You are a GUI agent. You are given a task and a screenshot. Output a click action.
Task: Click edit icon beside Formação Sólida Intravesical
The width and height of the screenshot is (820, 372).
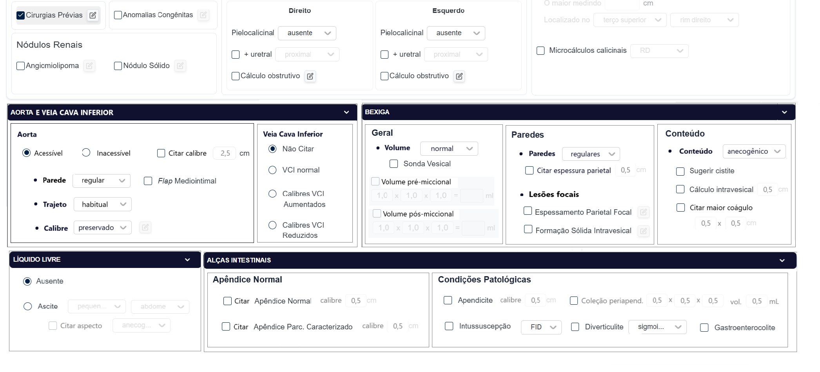click(x=643, y=231)
